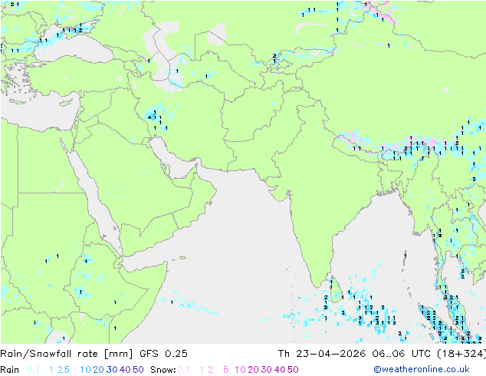Image resolution: width=486 pixels, height=376 pixels.
Task: Select the rain legend 10 value
Action: [x=85, y=370]
